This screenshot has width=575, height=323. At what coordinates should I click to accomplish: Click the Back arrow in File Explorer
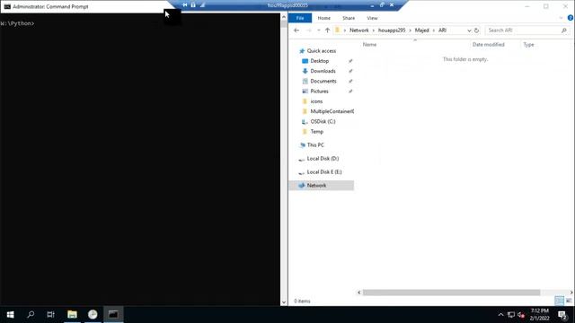click(296, 31)
